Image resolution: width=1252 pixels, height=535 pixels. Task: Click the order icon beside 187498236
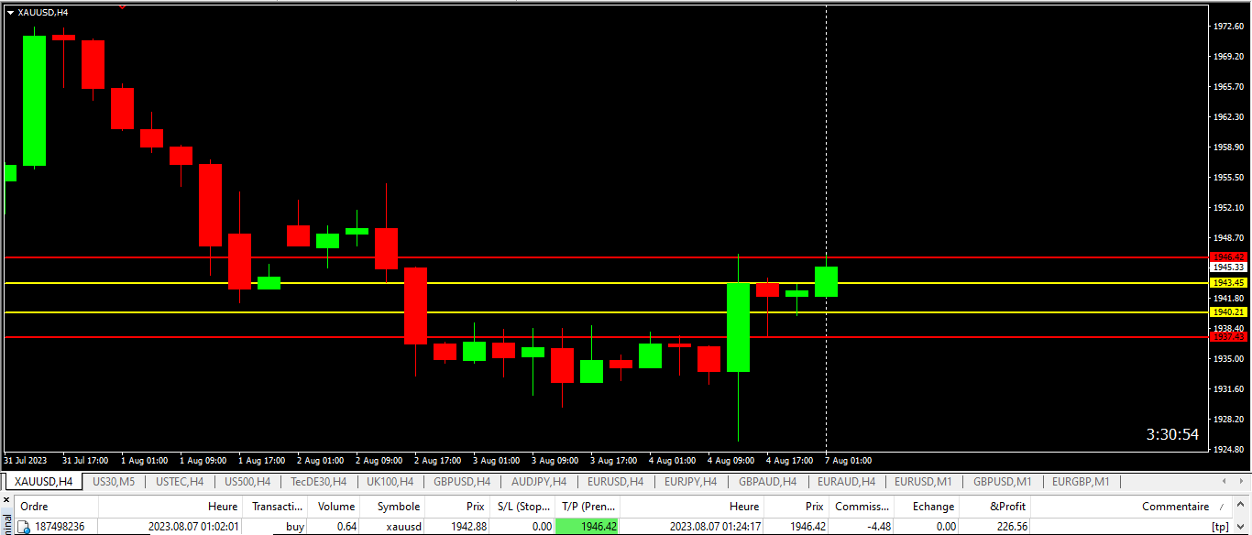24,527
